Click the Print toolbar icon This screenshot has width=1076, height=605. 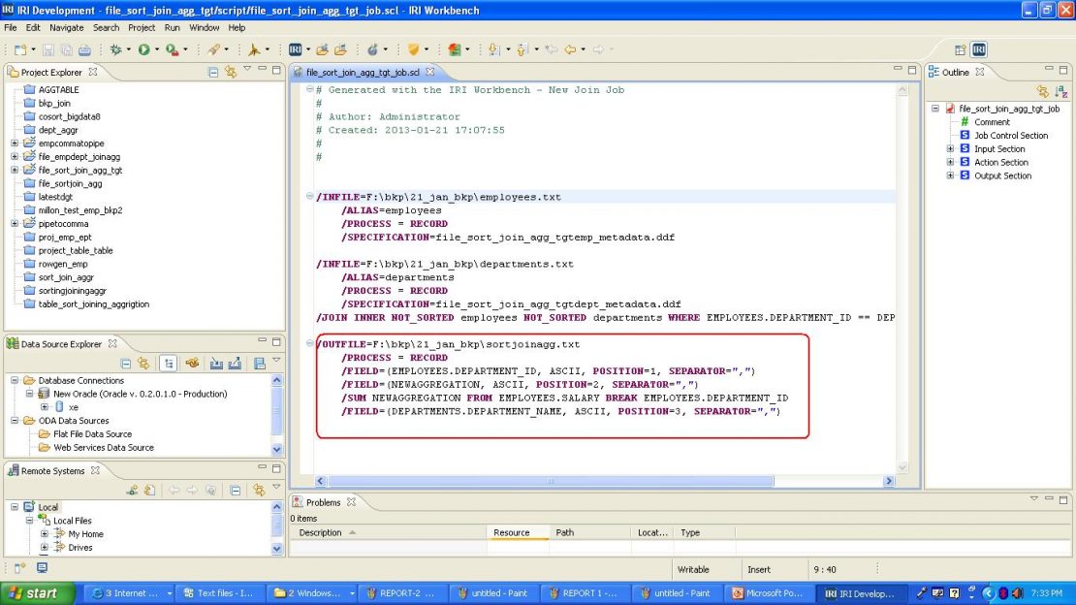click(84, 49)
